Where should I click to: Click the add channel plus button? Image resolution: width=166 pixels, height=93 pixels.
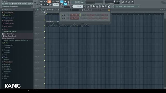coord(74,23)
